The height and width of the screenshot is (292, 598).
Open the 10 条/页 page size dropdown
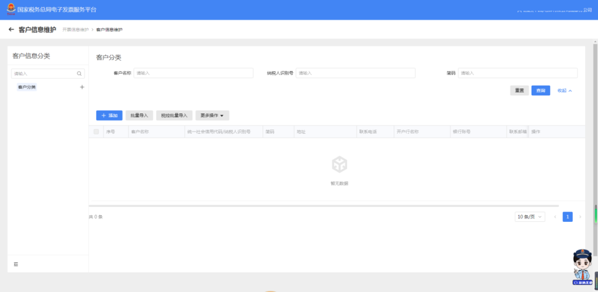(530, 217)
